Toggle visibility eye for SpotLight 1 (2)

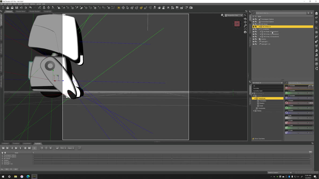pyautogui.click(x=253, y=44)
